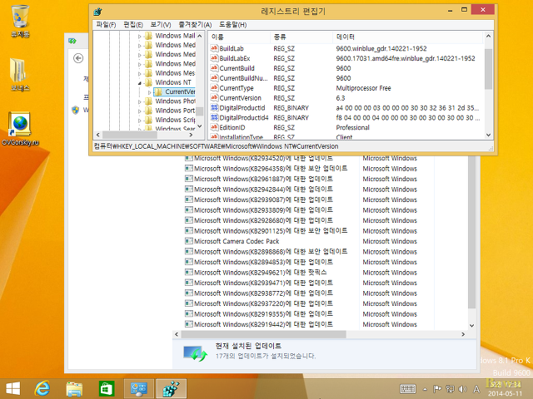Image resolution: width=533 pixels, height=399 pixels.
Task: Open the 즐겨찾기(A) menu
Action: (195, 24)
